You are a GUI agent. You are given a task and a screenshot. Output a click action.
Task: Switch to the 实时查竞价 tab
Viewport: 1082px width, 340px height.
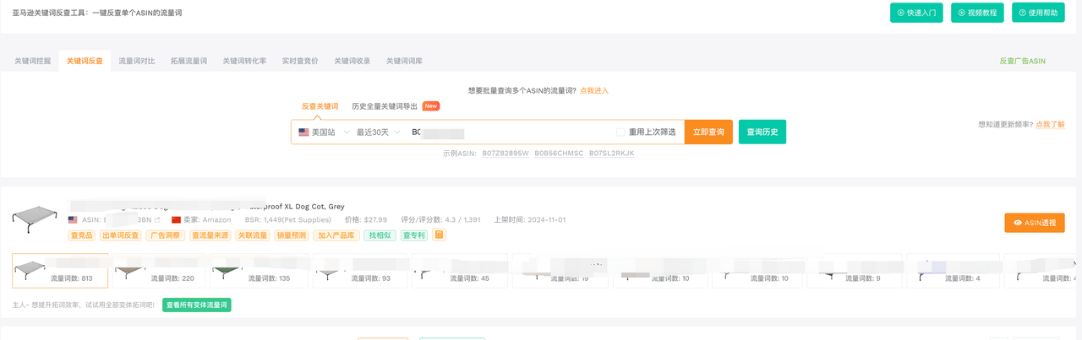tap(300, 62)
